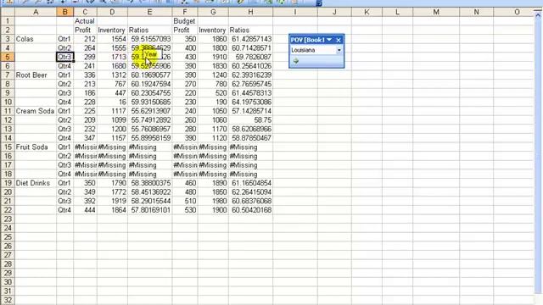This screenshot has width=543, height=305.
Task: Click inventory value 1919 in row 21
Action: click(x=112, y=201)
